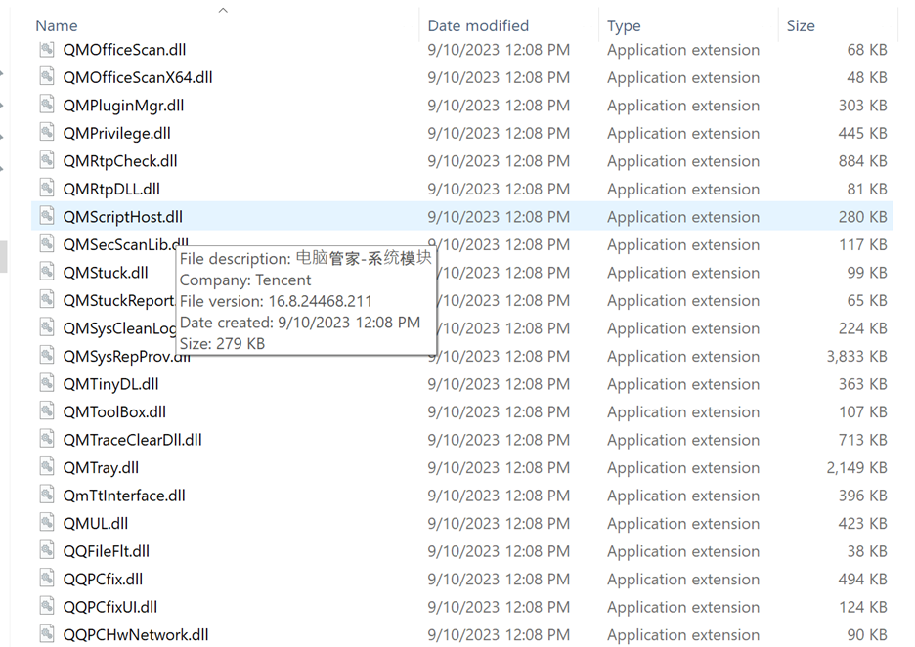
Task: Click the QmTtInterface.dll file icon
Action: point(47,495)
